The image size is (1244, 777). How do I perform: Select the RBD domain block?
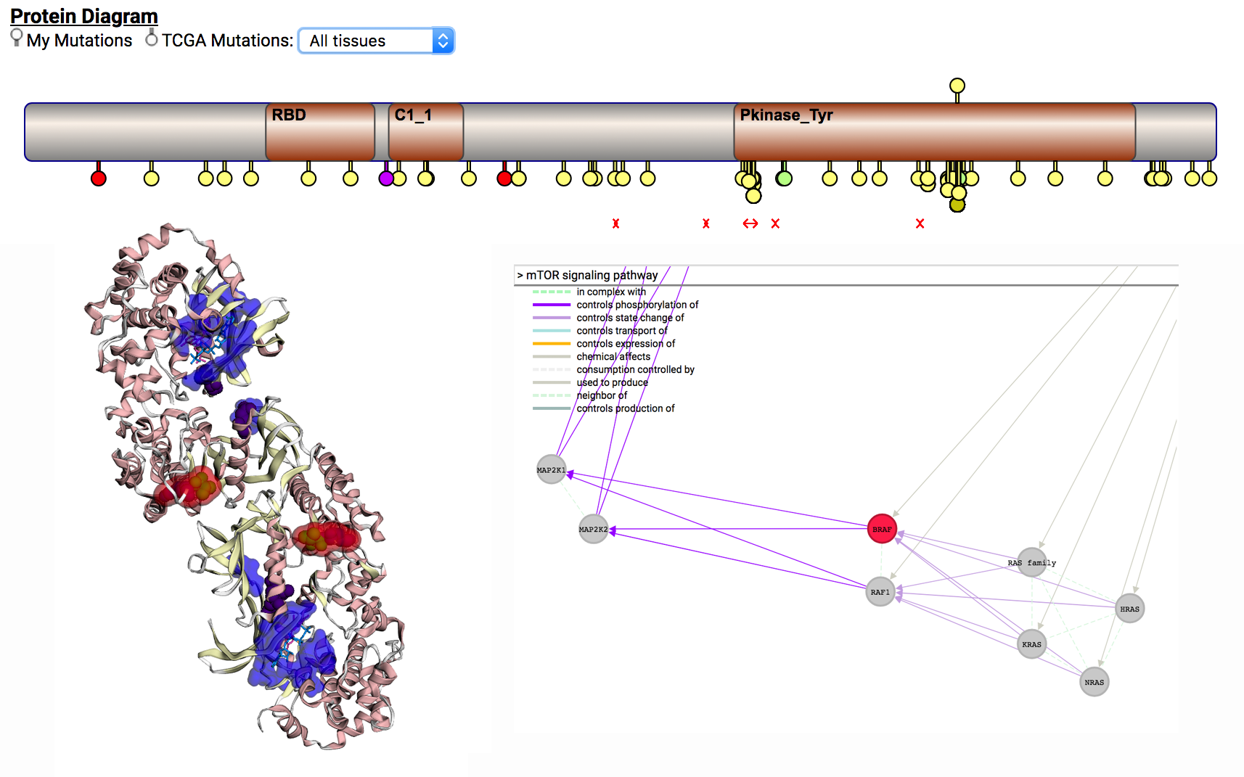click(x=320, y=131)
